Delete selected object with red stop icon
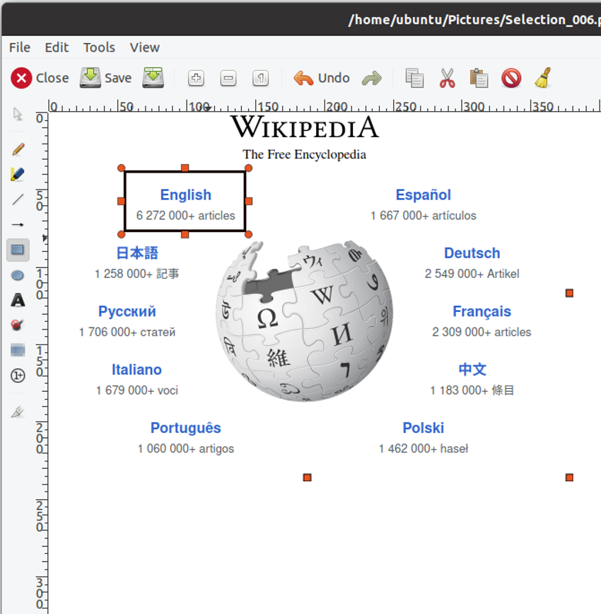The height and width of the screenshot is (614, 601). 511,78
